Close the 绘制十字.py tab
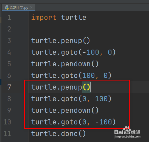Screen dimensions: 149x142 [x=31, y=7]
